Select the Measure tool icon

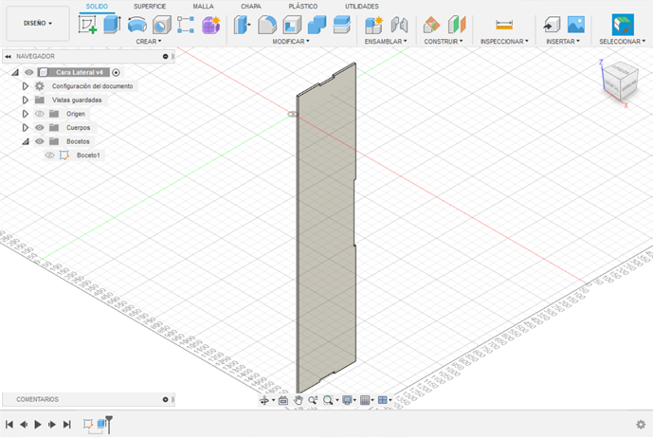click(x=504, y=25)
